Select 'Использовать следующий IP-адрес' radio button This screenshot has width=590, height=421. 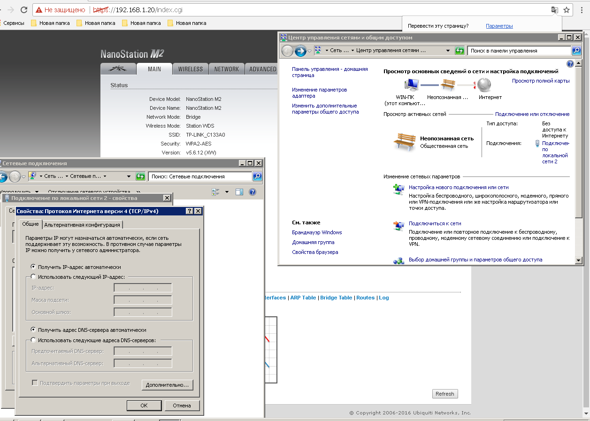click(x=33, y=277)
